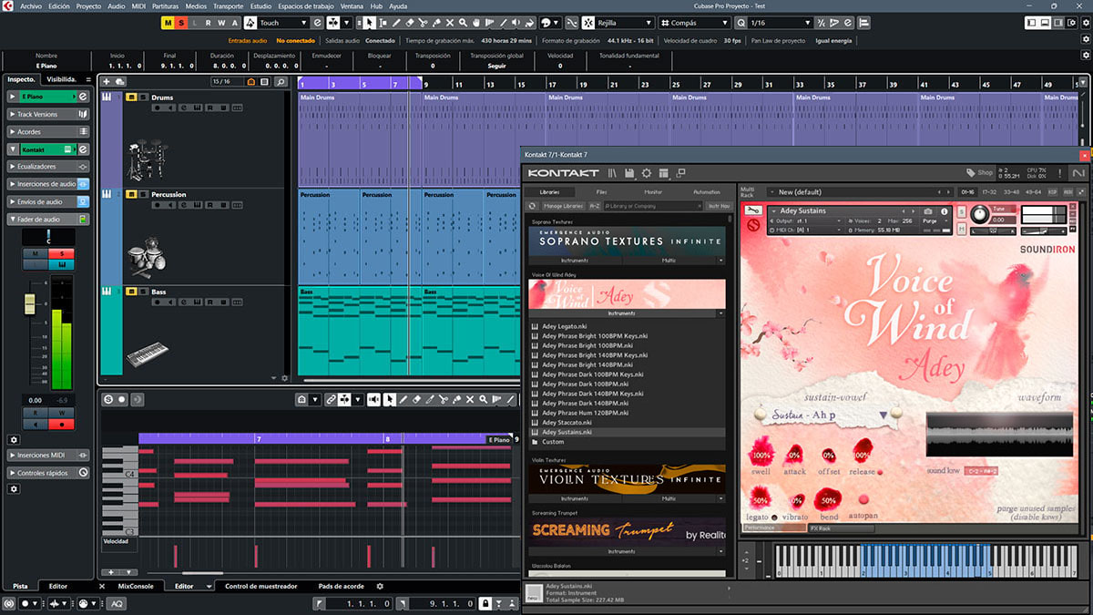Click the Kontakt alert exclamation icon
1093x615 pixels.
click(1060, 172)
